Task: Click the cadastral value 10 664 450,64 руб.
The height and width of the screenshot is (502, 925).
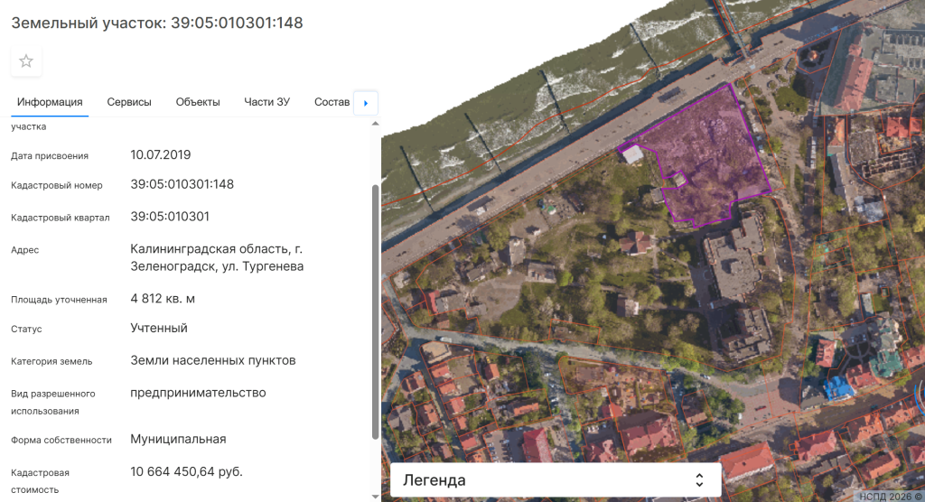Action: tap(187, 472)
